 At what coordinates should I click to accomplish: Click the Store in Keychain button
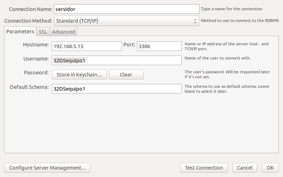pyautogui.click(x=79, y=75)
